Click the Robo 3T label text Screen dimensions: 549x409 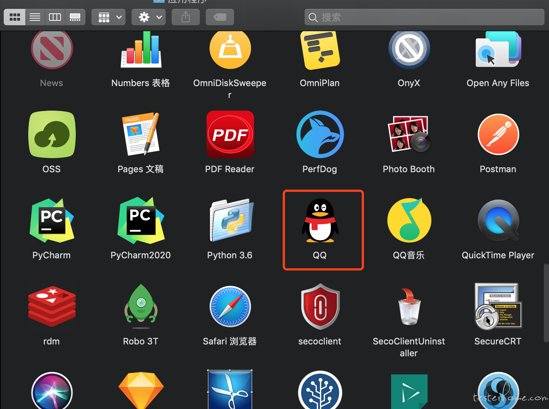click(140, 341)
